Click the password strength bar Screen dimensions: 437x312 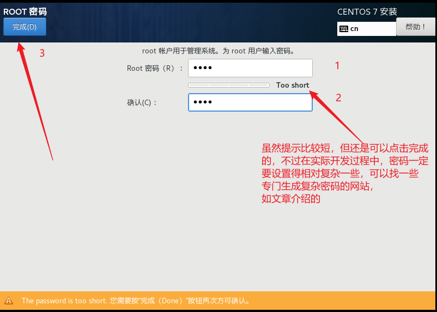click(229, 85)
